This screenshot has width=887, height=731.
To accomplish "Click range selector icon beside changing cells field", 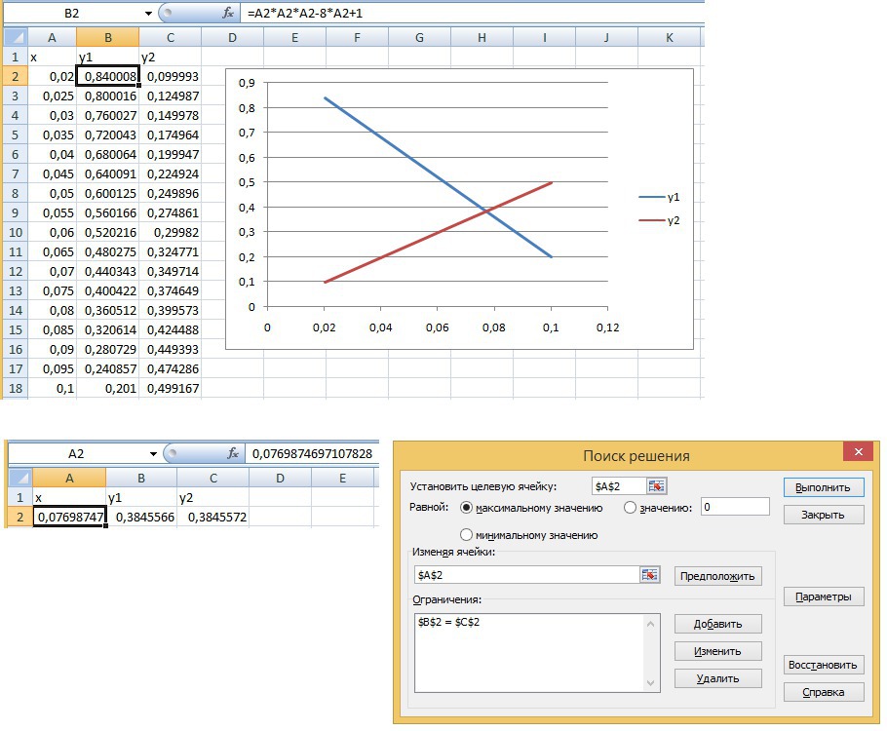I will (x=650, y=575).
